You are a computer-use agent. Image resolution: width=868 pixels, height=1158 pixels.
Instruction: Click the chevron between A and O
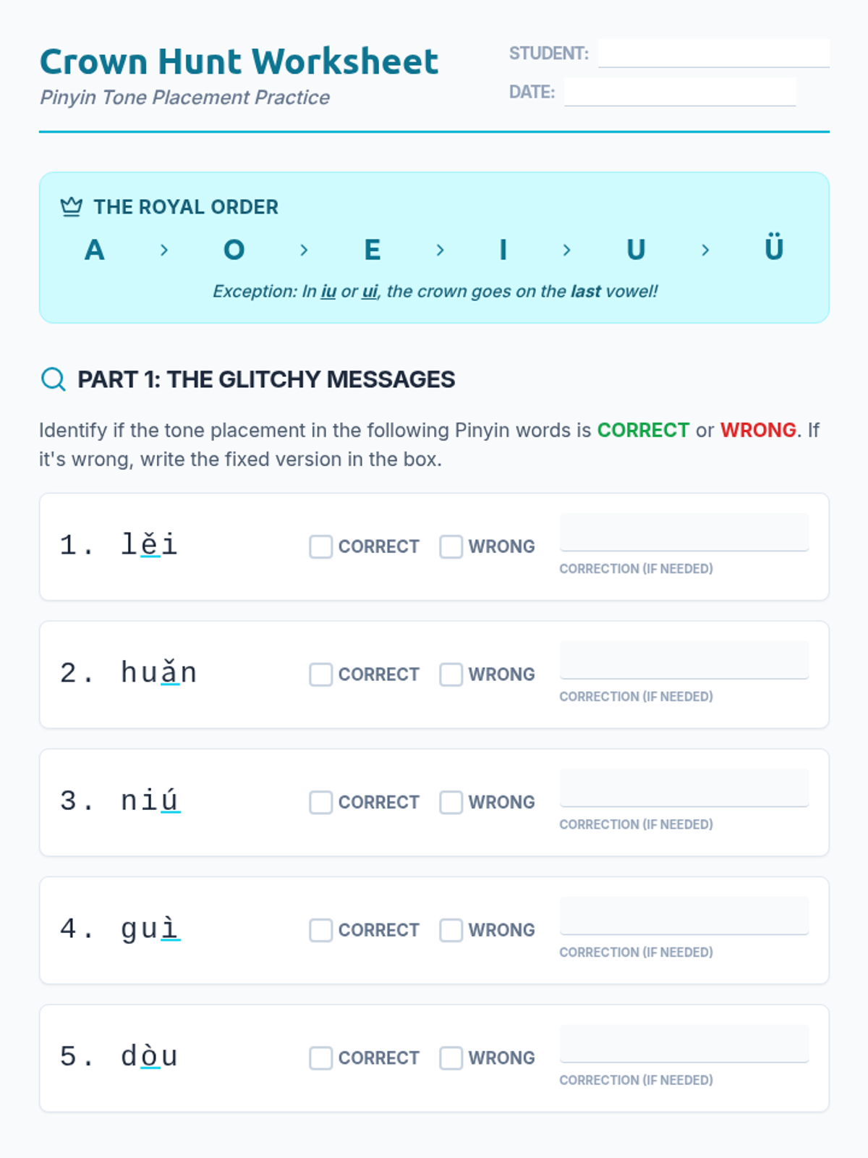point(164,250)
